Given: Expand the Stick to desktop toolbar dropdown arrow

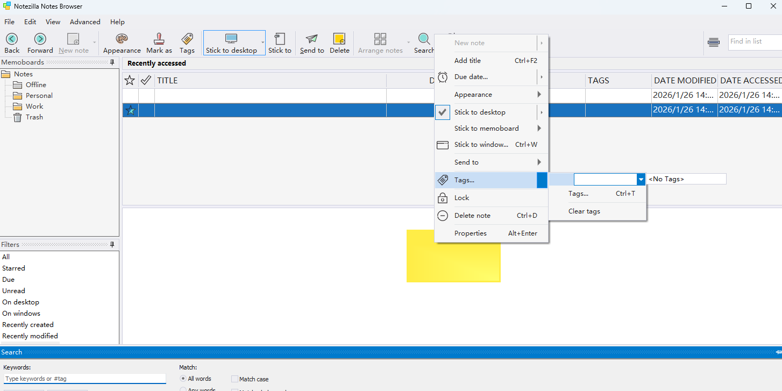Looking at the screenshot, I should 263,42.
